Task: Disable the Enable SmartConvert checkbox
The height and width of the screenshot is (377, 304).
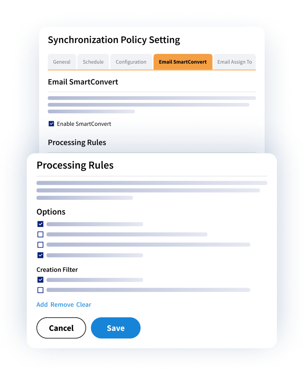Action: coord(51,124)
